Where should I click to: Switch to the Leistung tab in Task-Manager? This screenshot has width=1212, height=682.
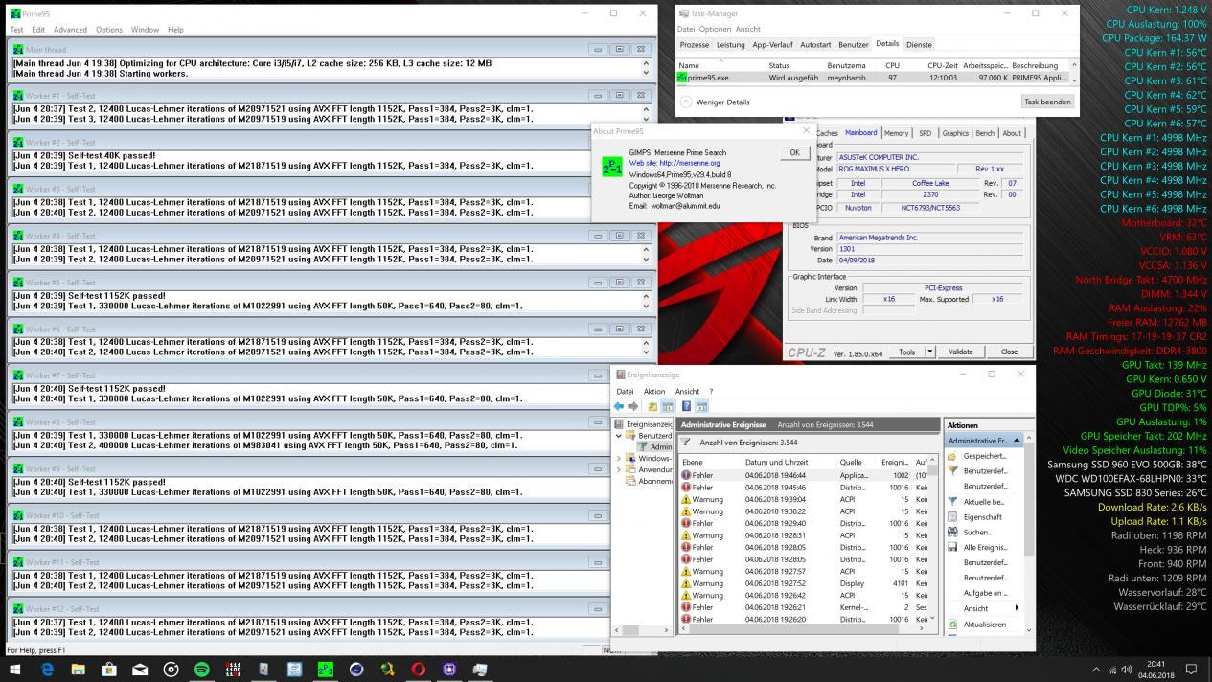click(730, 44)
